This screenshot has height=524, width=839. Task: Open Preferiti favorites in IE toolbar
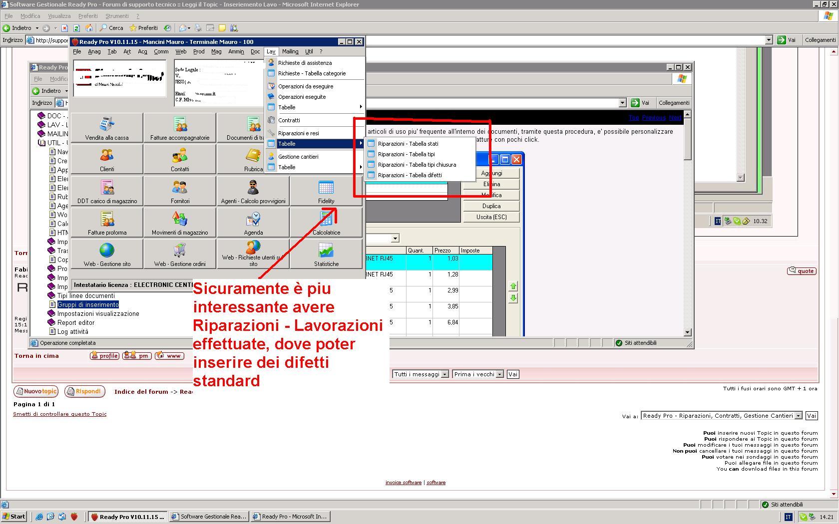pos(143,28)
